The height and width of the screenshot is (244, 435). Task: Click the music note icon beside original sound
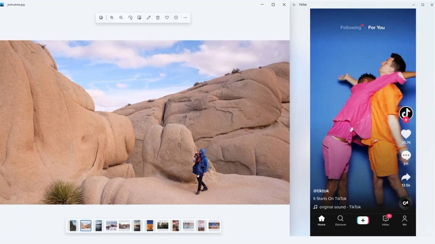point(315,207)
